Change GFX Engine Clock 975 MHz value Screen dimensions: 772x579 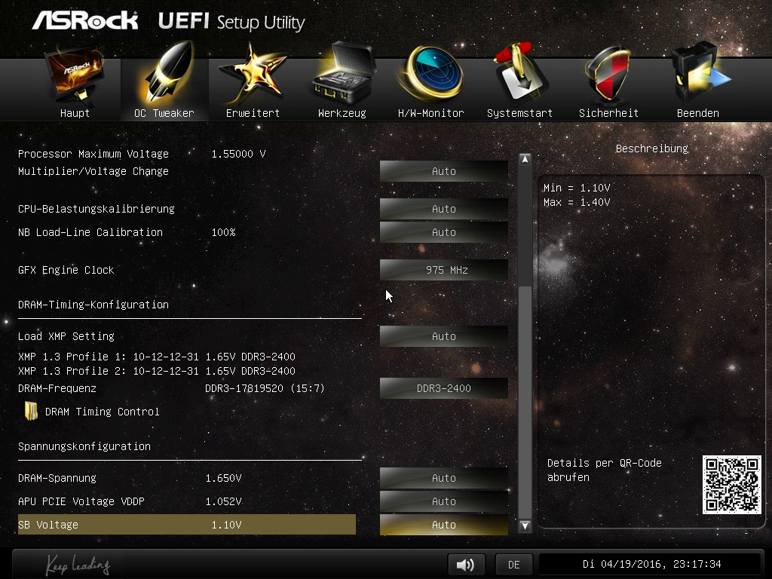click(x=443, y=270)
